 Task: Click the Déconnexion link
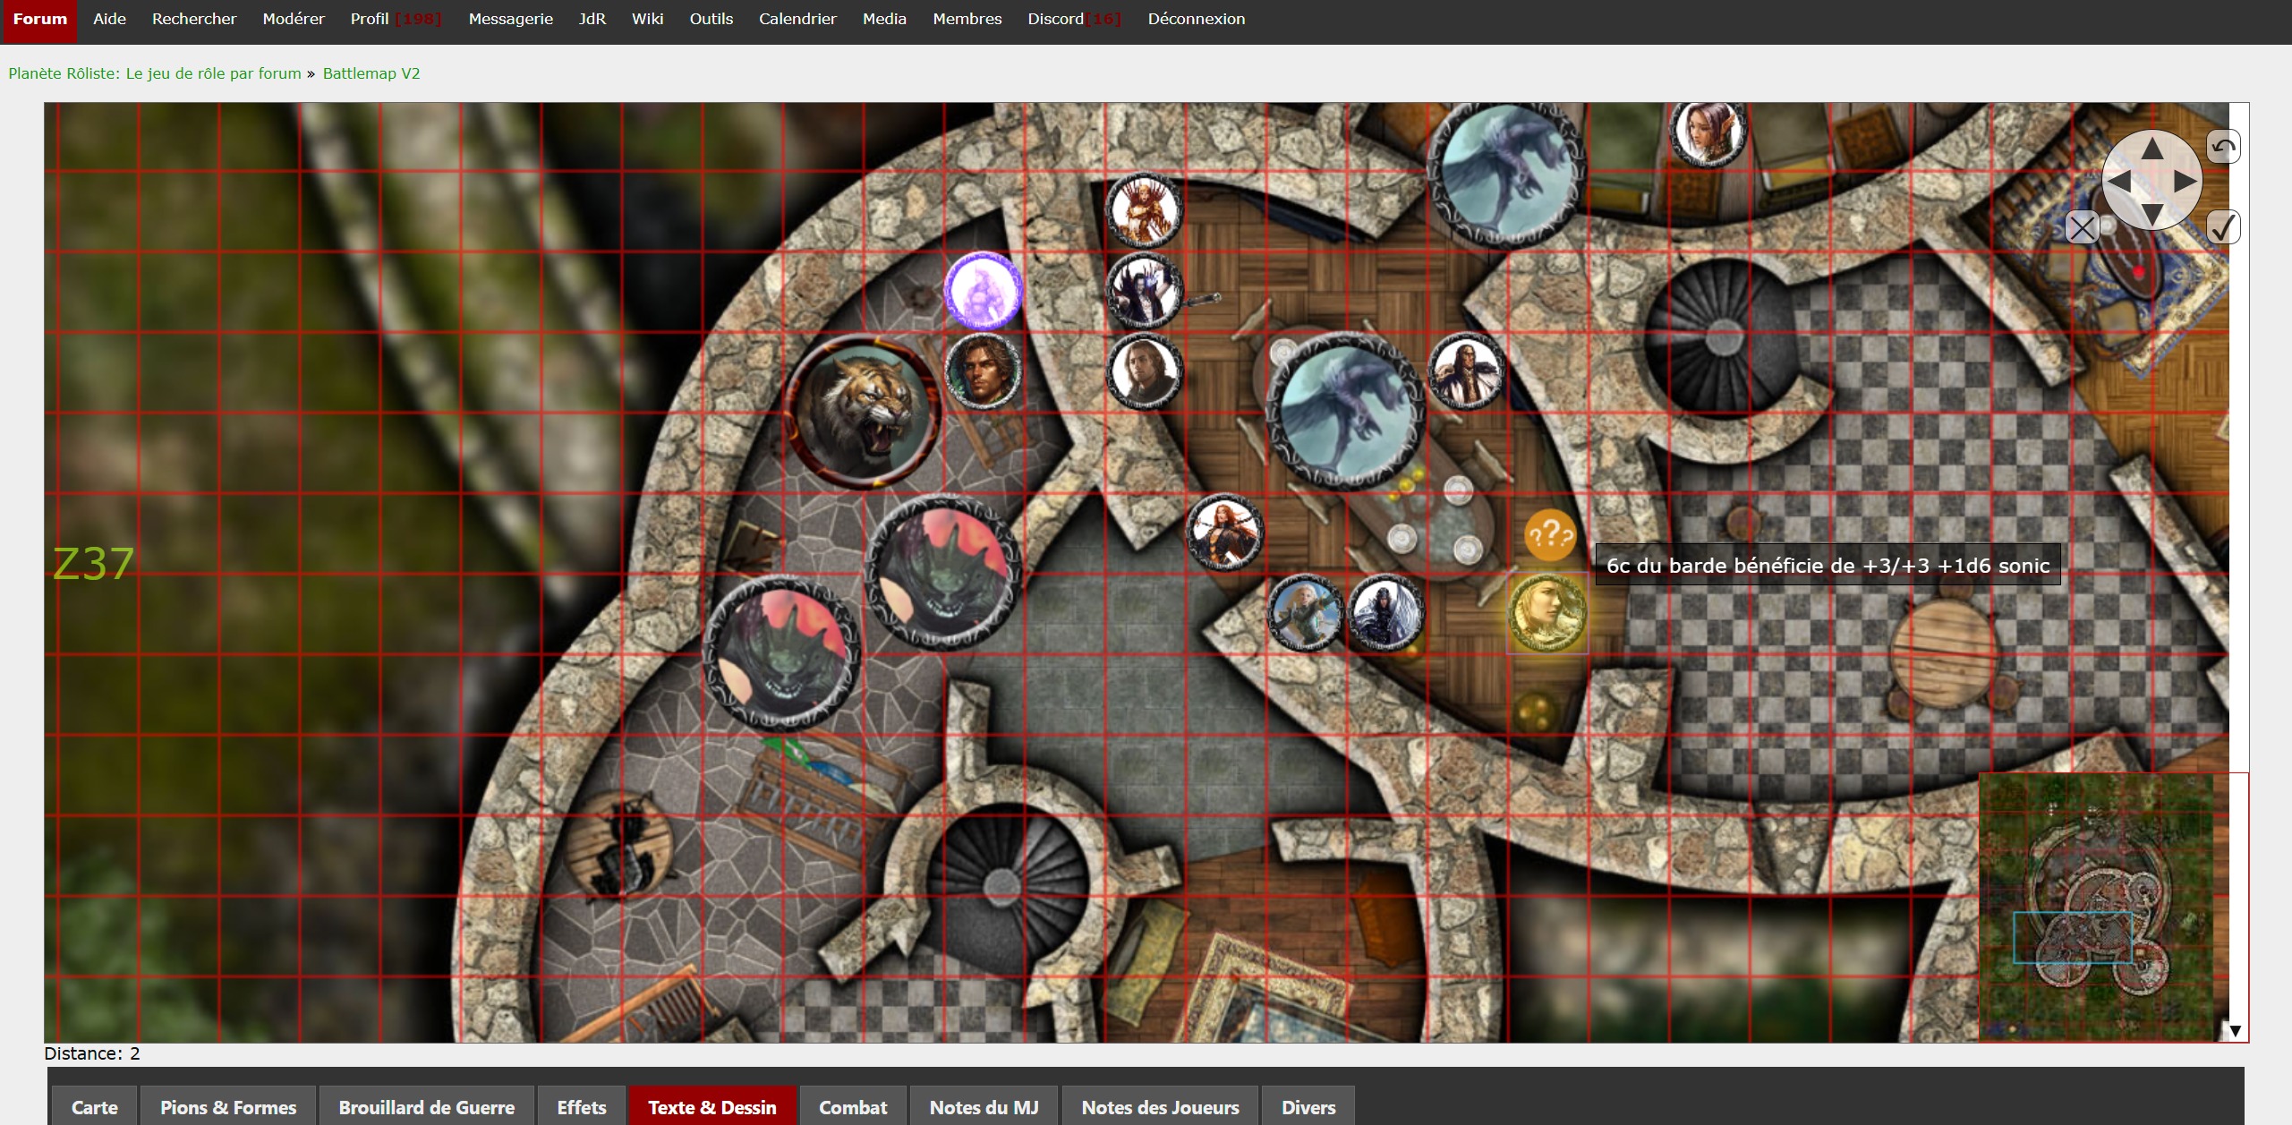(x=1196, y=19)
